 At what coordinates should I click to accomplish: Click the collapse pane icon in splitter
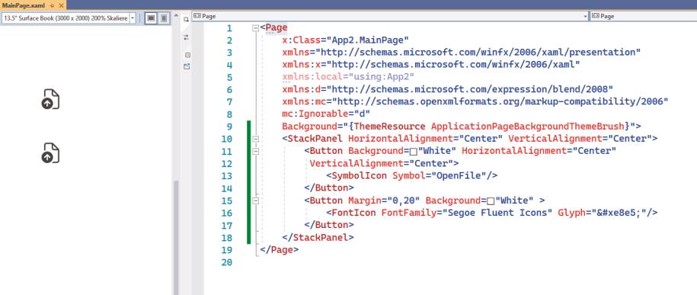[187, 55]
